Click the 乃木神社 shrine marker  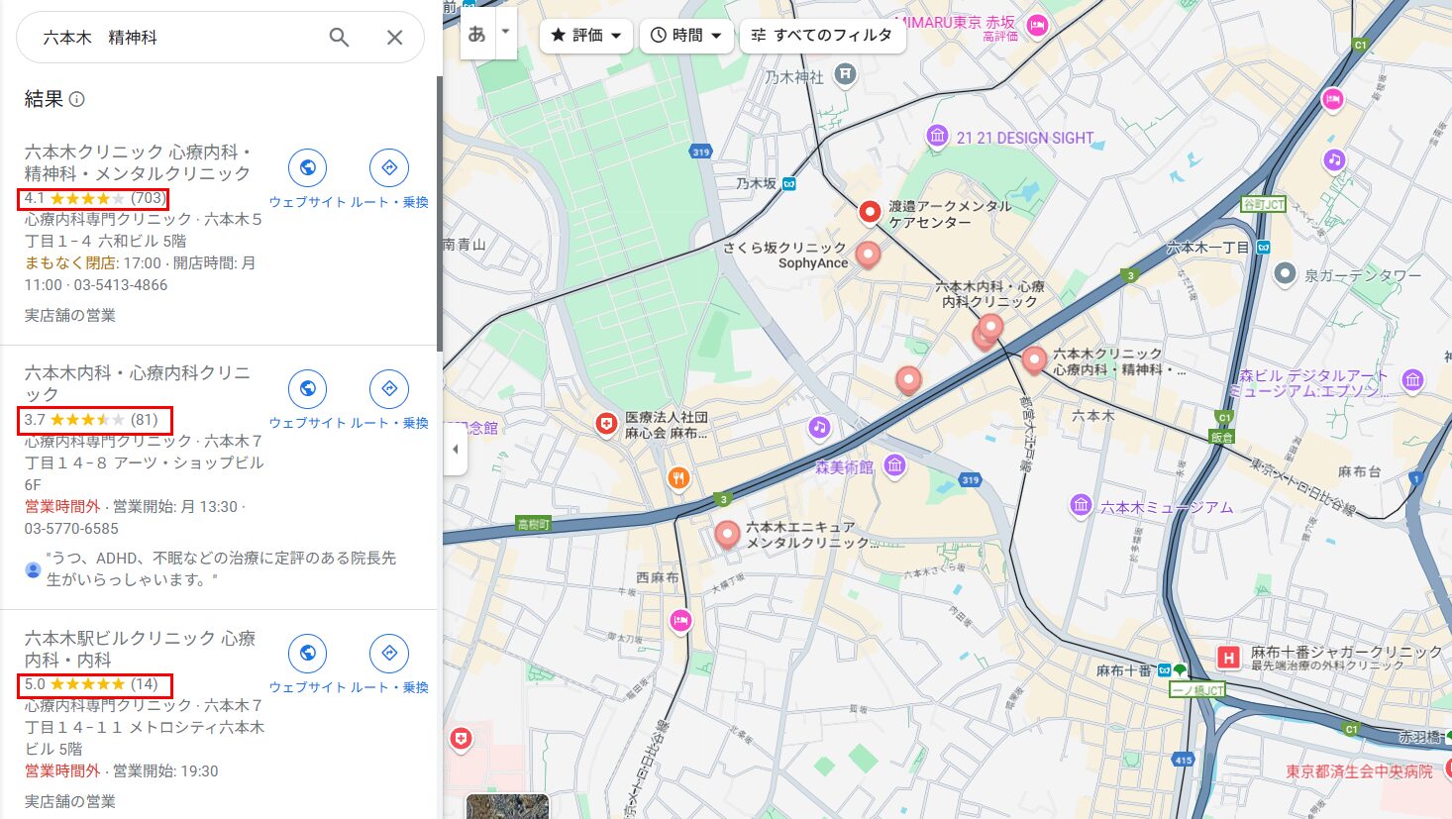click(x=845, y=73)
